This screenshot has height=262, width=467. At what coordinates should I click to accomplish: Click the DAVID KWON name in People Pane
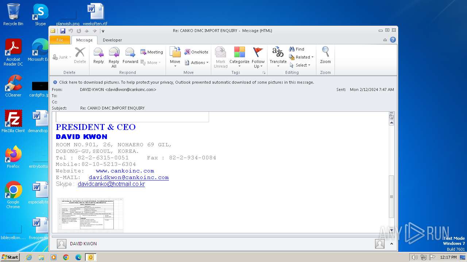pos(83,244)
